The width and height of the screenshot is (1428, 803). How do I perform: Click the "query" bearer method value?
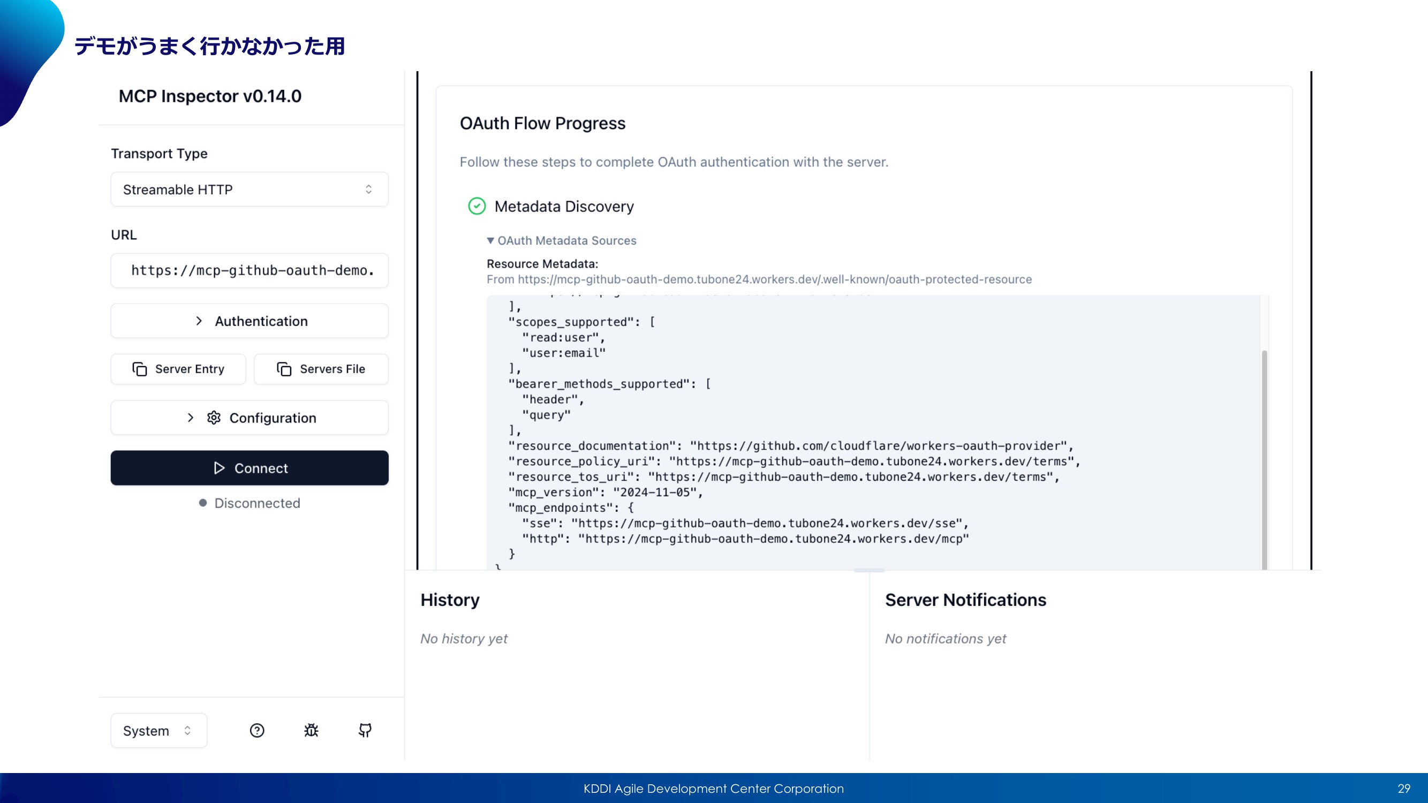pyautogui.click(x=546, y=415)
